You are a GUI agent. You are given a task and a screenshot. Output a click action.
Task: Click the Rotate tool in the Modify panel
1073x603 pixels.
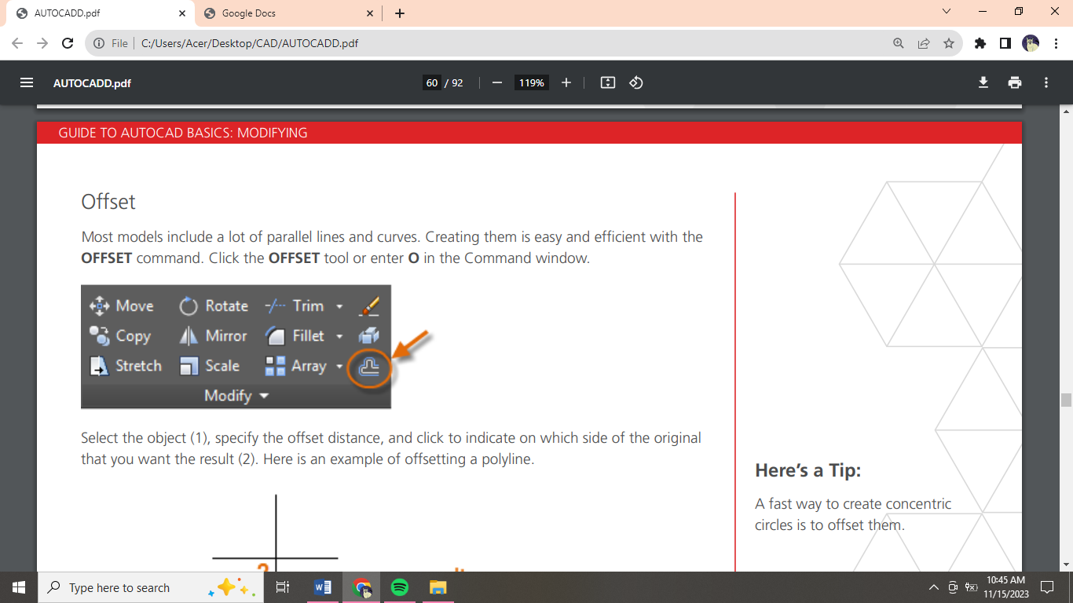[214, 305]
